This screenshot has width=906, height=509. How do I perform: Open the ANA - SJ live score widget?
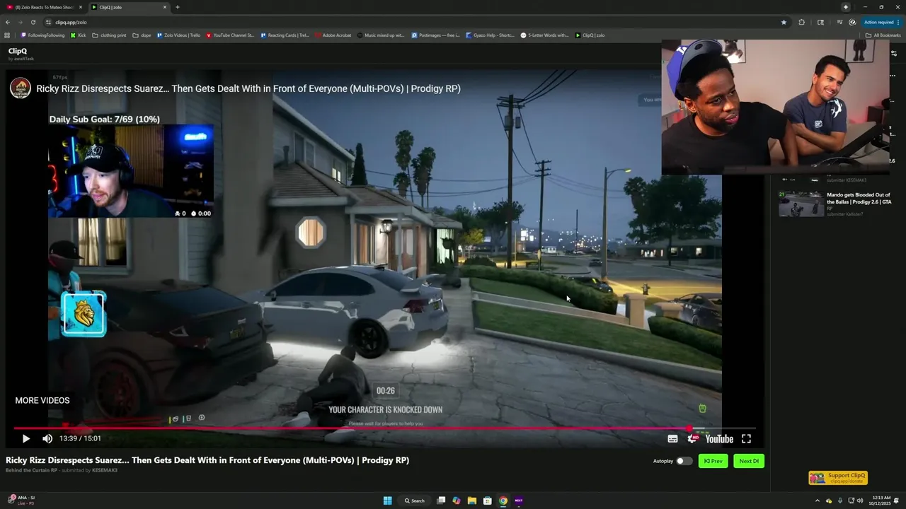20,501
